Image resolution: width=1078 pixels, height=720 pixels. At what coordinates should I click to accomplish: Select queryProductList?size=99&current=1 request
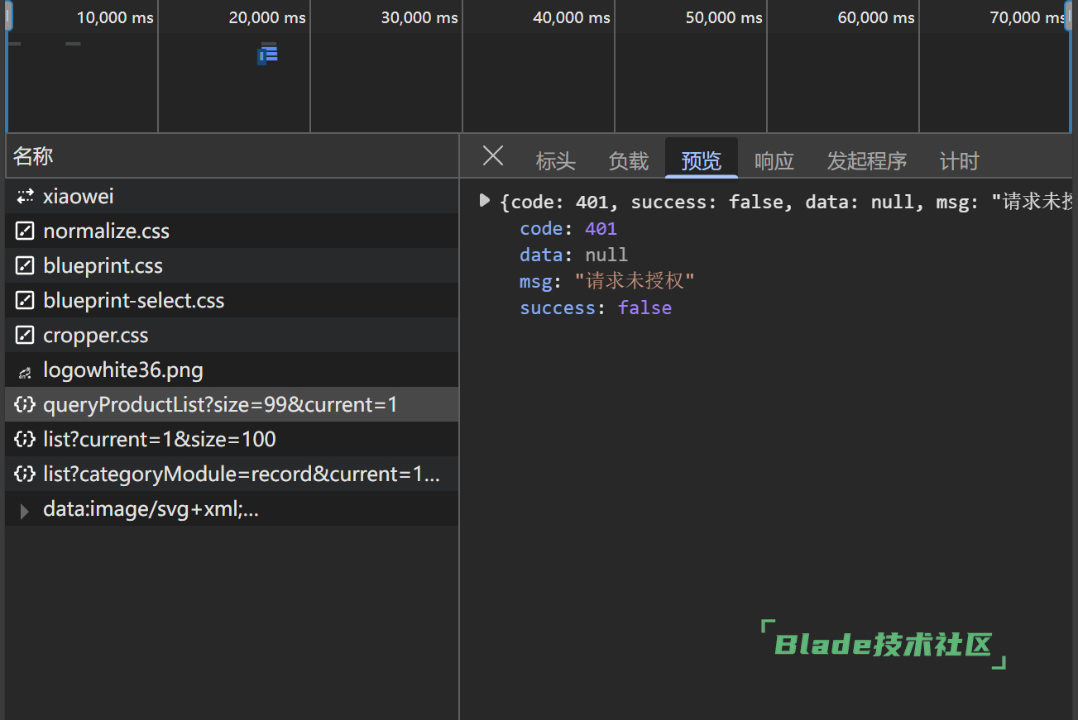[232, 405]
